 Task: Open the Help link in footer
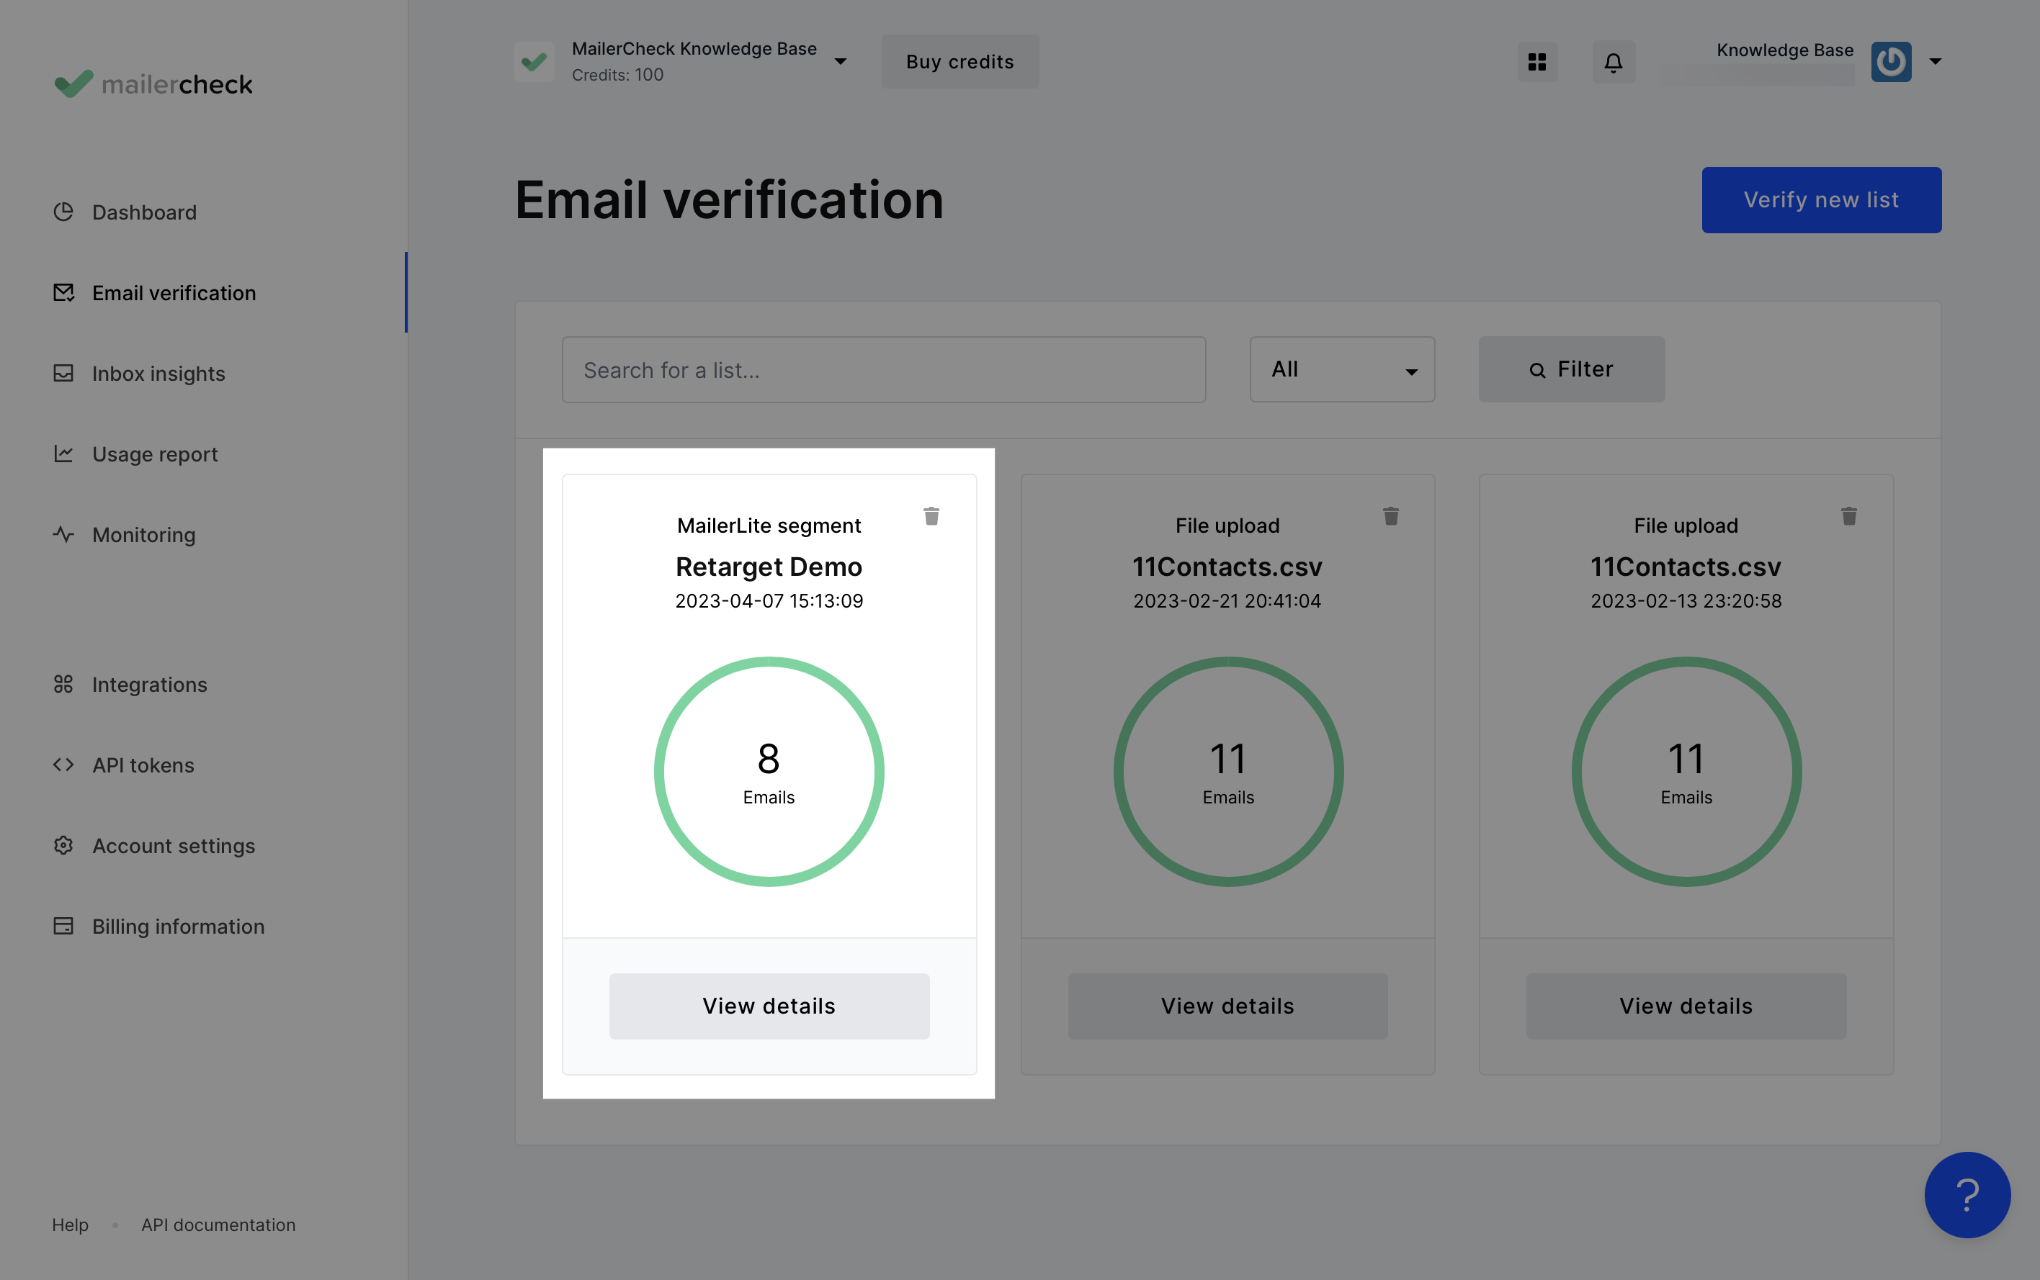click(71, 1225)
